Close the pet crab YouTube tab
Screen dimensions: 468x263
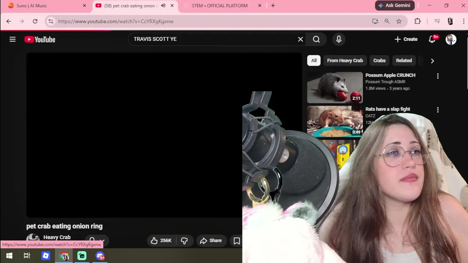[172, 5]
